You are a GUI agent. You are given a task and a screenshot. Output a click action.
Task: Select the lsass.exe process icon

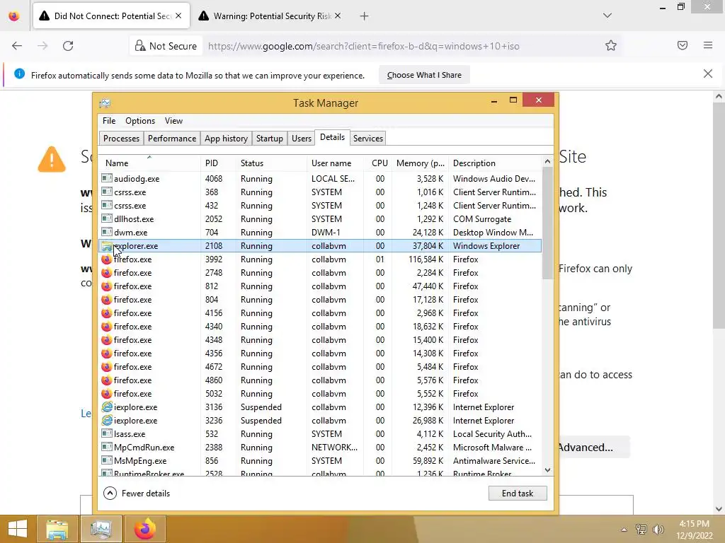click(x=107, y=433)
